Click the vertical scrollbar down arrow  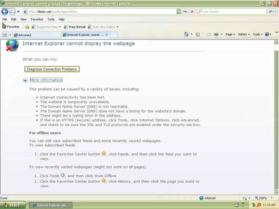pos(276,192)
